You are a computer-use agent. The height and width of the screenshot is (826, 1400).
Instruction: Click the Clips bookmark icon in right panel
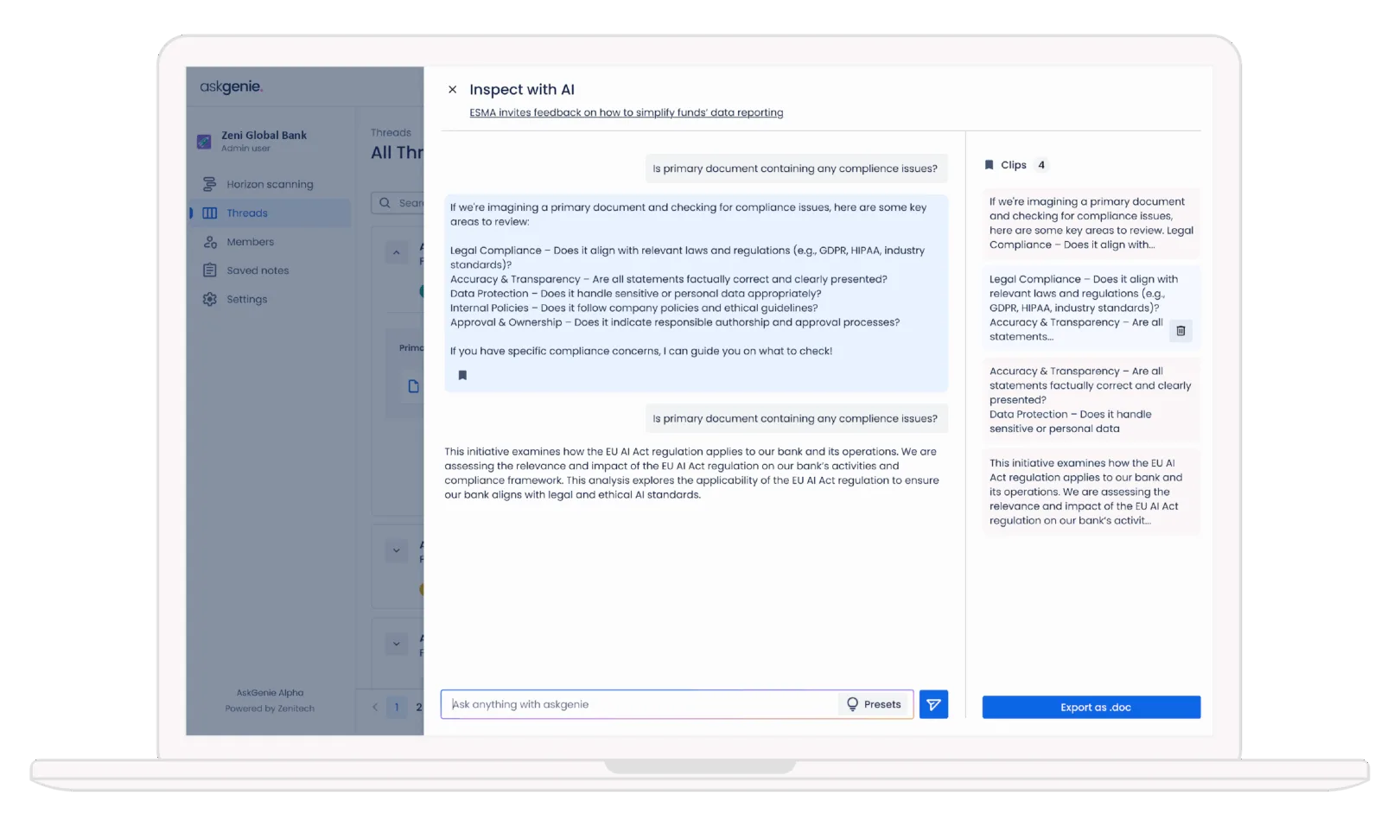pos(990,165)
